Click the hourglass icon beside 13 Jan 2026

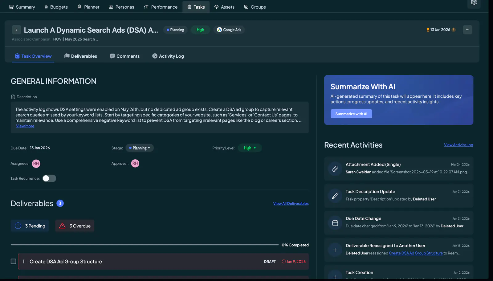[x=428, y=30]
